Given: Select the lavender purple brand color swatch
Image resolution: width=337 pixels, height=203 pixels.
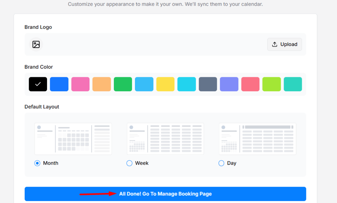Looking at the screenshot, I should [229, 84].
